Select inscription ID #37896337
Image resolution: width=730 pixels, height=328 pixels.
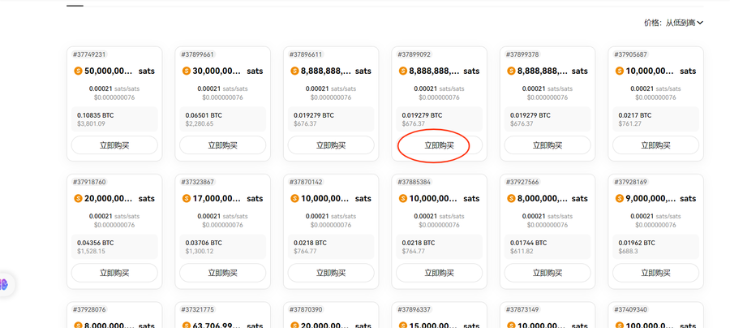(414, 309)
